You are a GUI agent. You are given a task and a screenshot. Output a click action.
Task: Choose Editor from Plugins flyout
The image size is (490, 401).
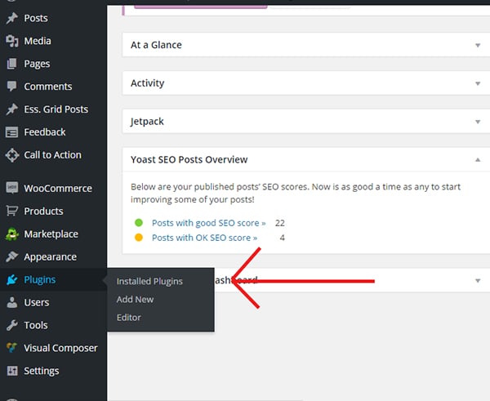(x=129, y=318)
